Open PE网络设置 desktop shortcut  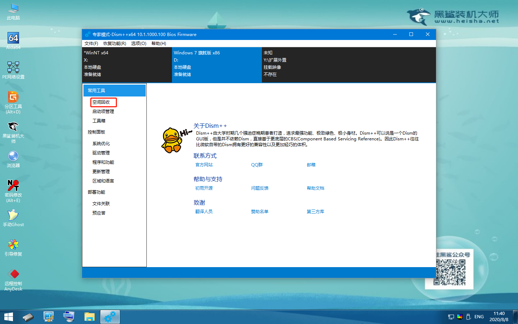click(x=13, y=70)
